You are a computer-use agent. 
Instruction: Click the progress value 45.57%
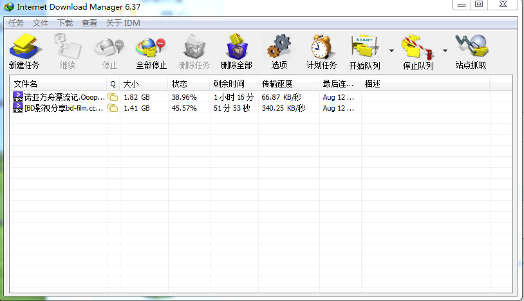tap(184, 108)
